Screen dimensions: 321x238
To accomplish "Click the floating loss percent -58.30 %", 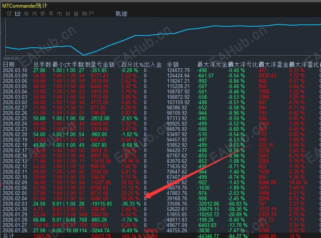I will [x=237, y=209].
